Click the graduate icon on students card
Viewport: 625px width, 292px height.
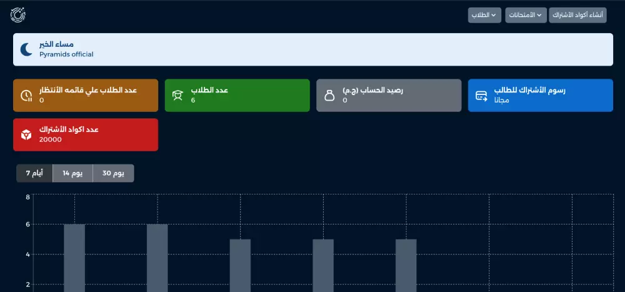(x=177, y=95)
